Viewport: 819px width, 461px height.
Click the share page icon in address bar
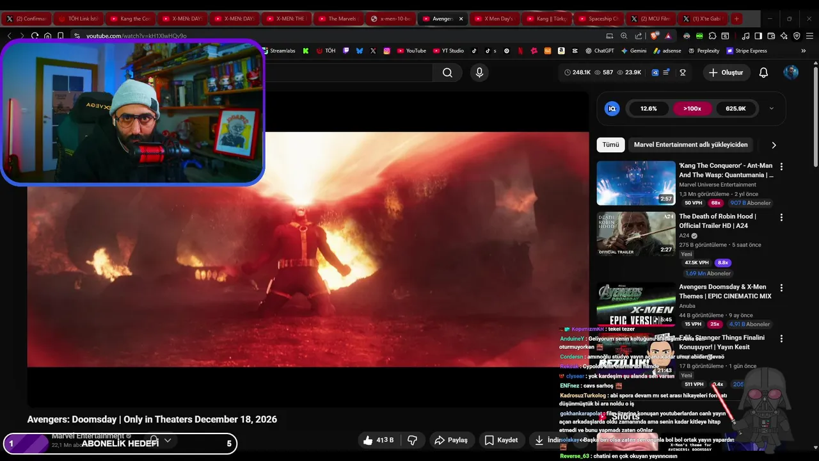(x=639, y=36)
